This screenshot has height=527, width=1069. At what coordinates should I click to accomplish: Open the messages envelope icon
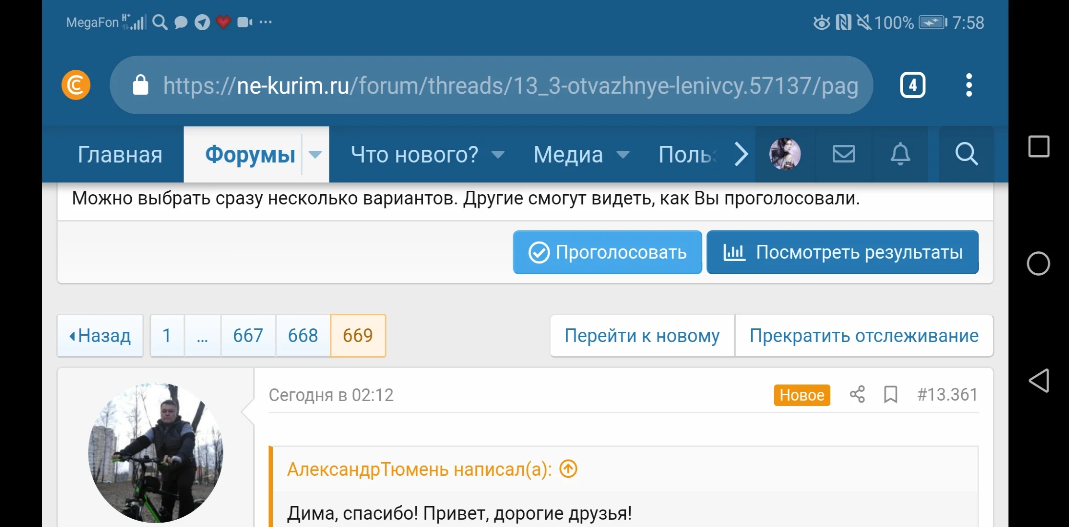(843, 154)
